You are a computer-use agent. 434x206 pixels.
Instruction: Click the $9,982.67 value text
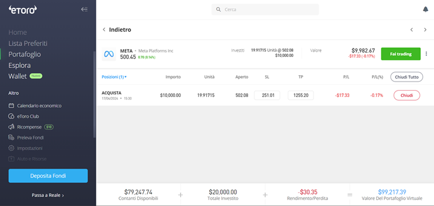[363, 51]
